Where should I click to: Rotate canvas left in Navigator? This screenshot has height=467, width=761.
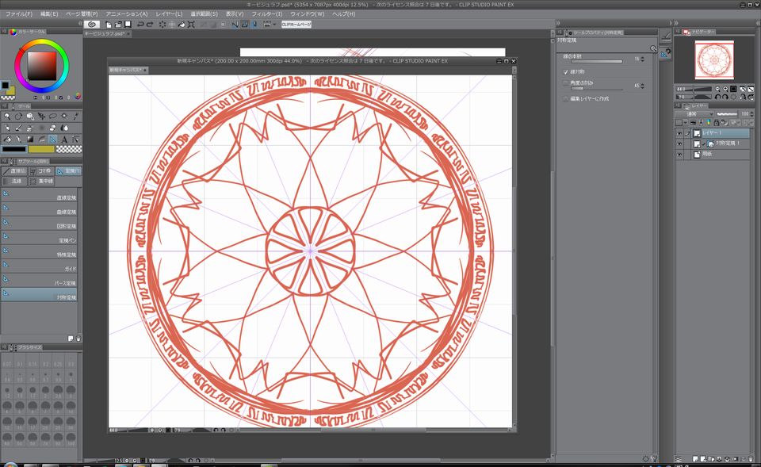tap(717, 97)
